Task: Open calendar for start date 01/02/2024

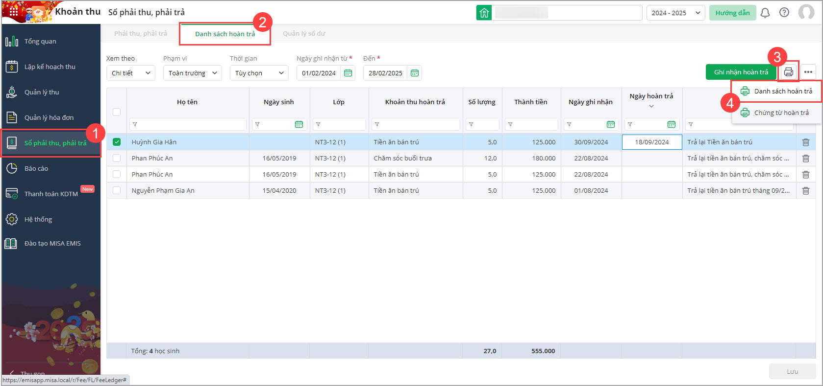Action: (x=348, y=73)
